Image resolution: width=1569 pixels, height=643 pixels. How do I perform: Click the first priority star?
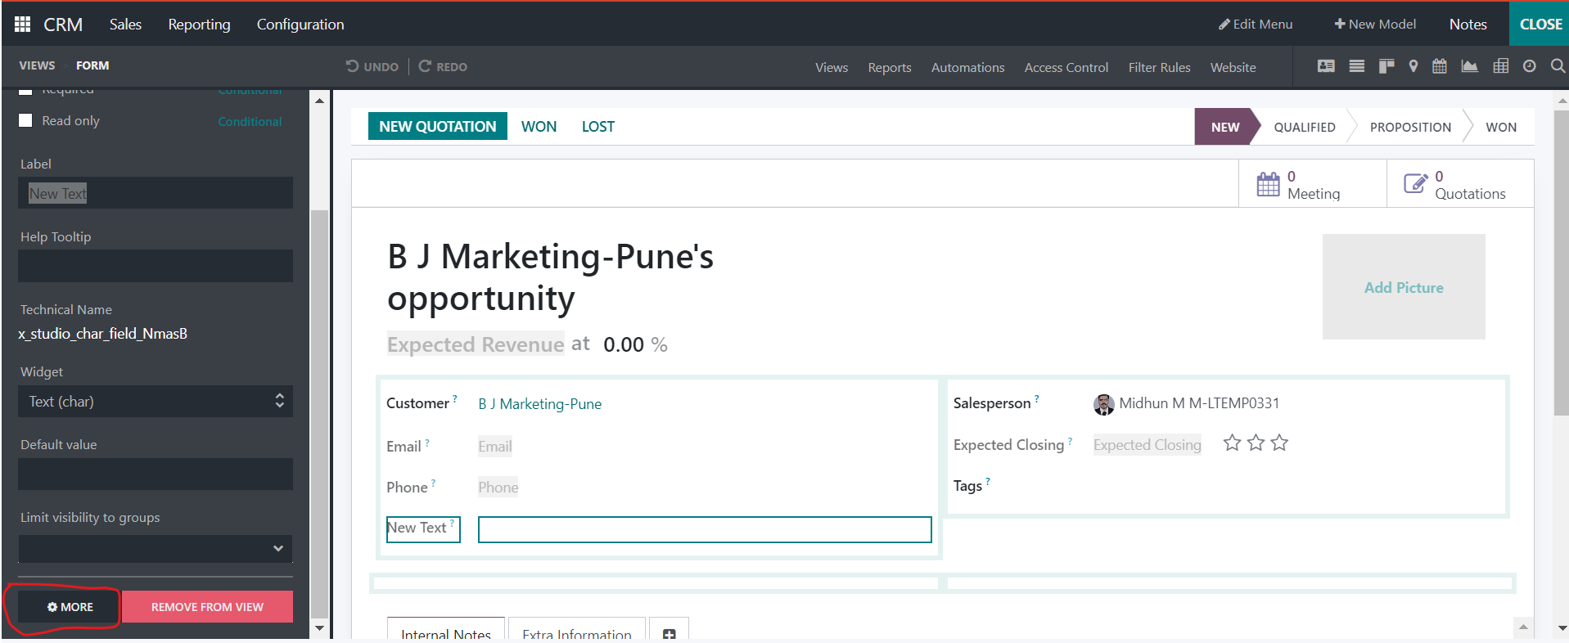click(x=1232, y=443)
